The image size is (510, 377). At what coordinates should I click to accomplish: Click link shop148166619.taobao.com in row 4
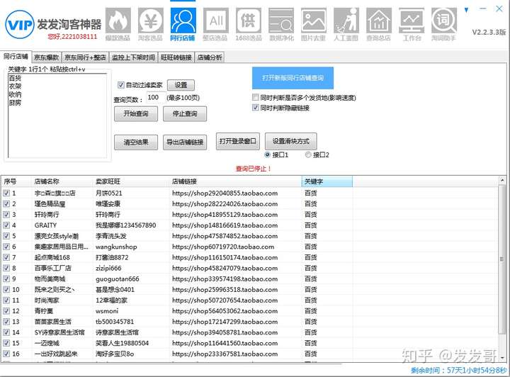pyautogui.click(x=225, y=225)
